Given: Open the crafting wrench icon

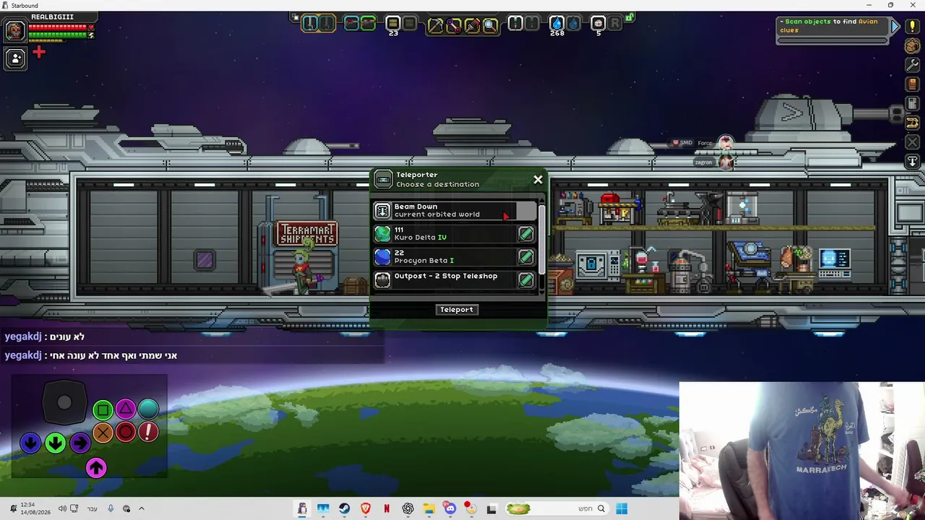Looking at the screenshot, I should click(x=913, y=65).
